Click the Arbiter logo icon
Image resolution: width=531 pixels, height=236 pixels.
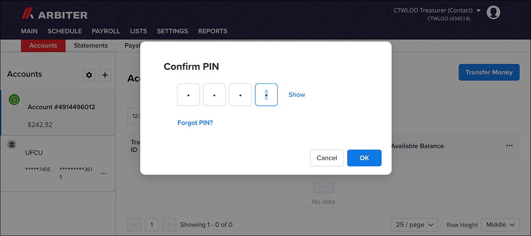coord(28,15)
